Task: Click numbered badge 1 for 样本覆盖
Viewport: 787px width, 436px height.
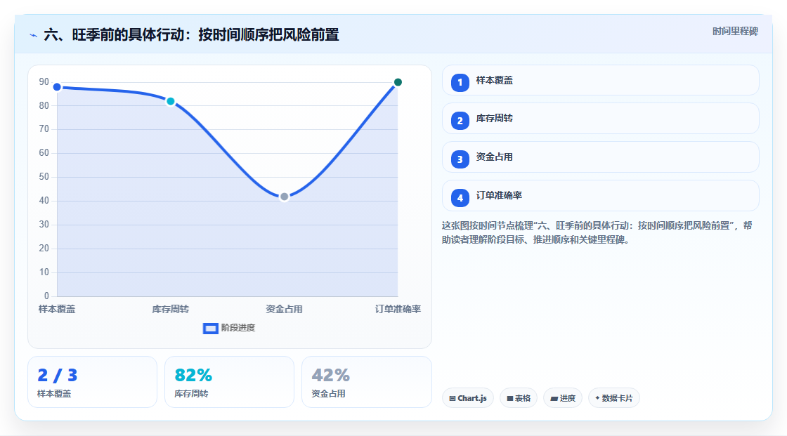Action: 460,83
